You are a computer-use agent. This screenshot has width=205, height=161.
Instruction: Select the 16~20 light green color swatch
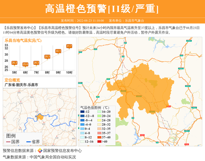click(x=99, y=112)
